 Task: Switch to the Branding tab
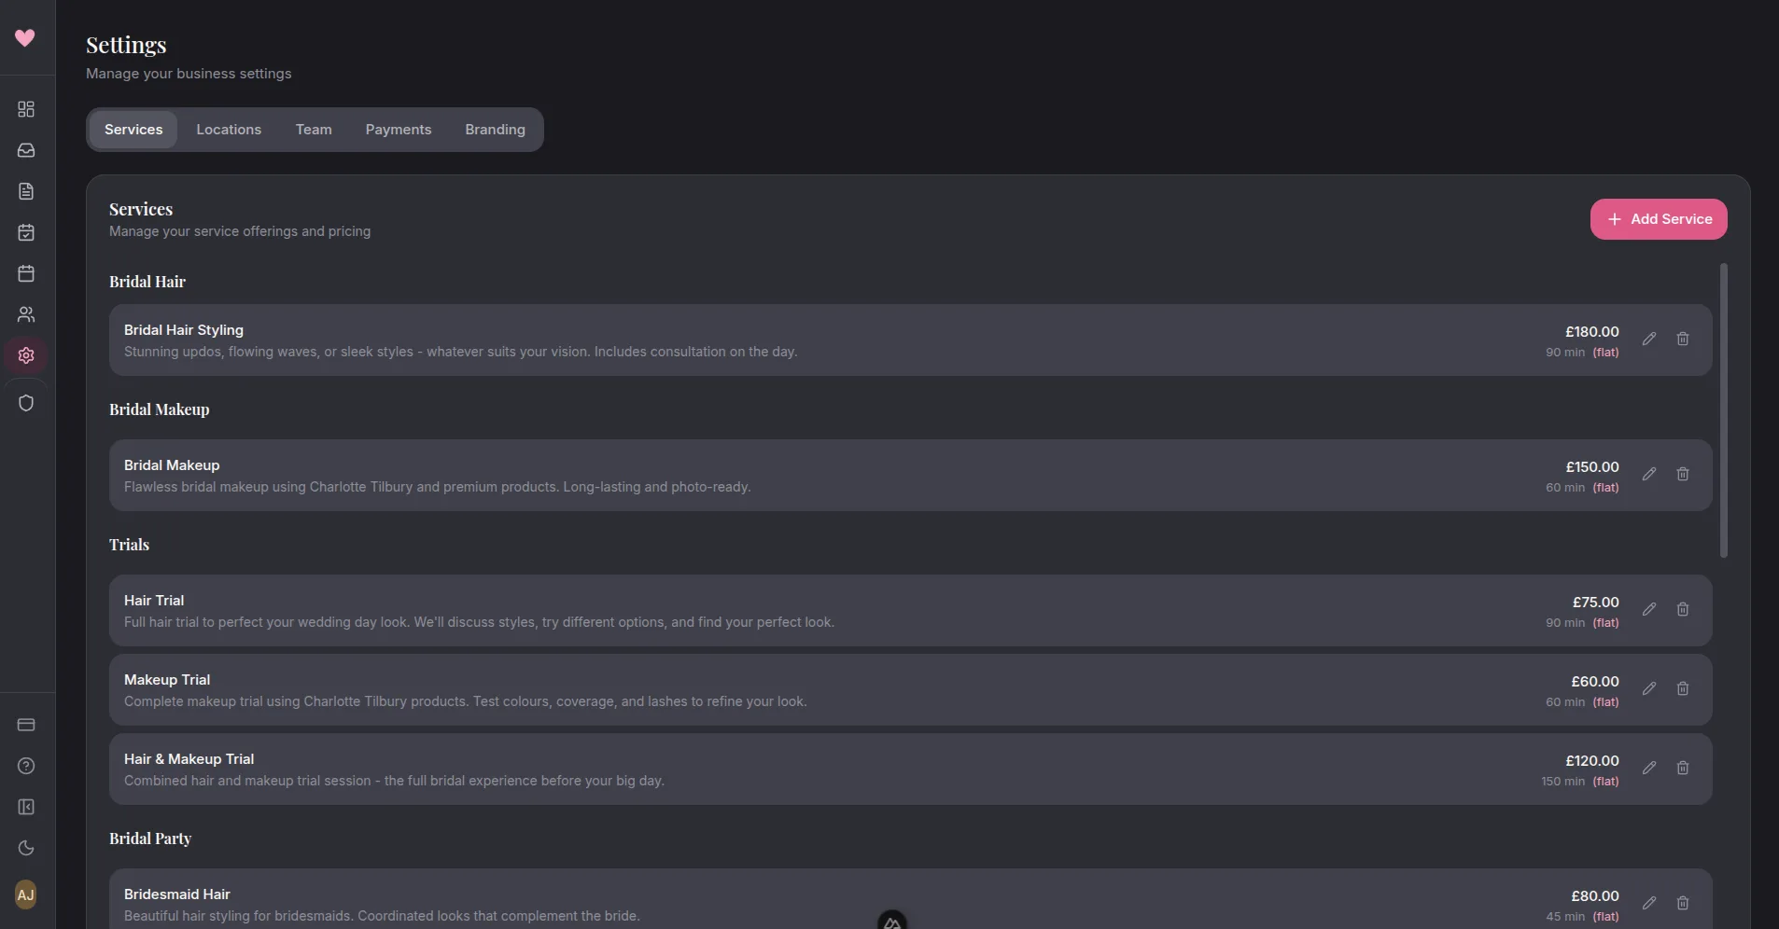coord(495,129)
